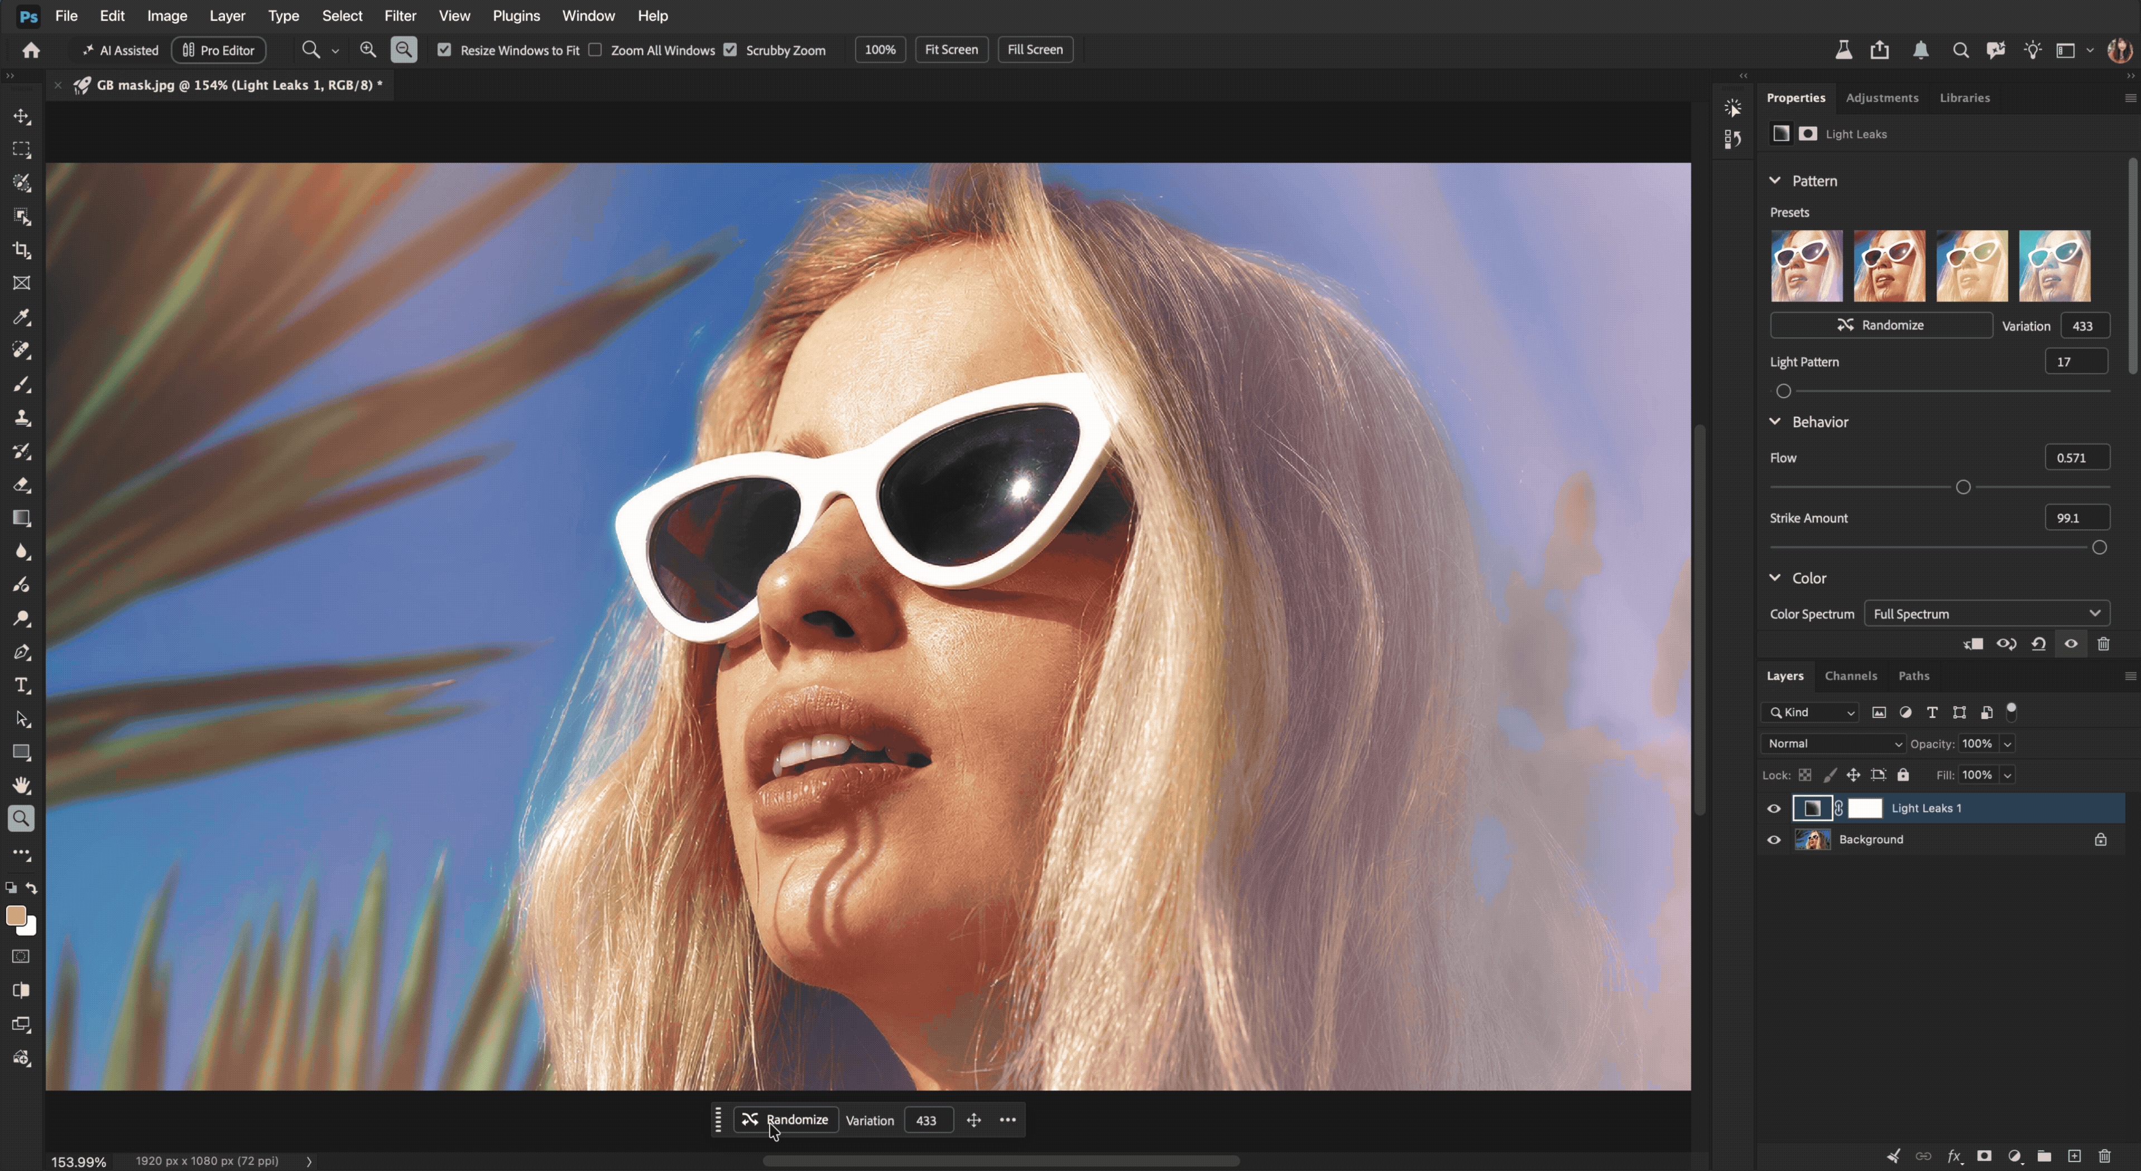Click Randomize in the Properties panel

coord(1881,325)
